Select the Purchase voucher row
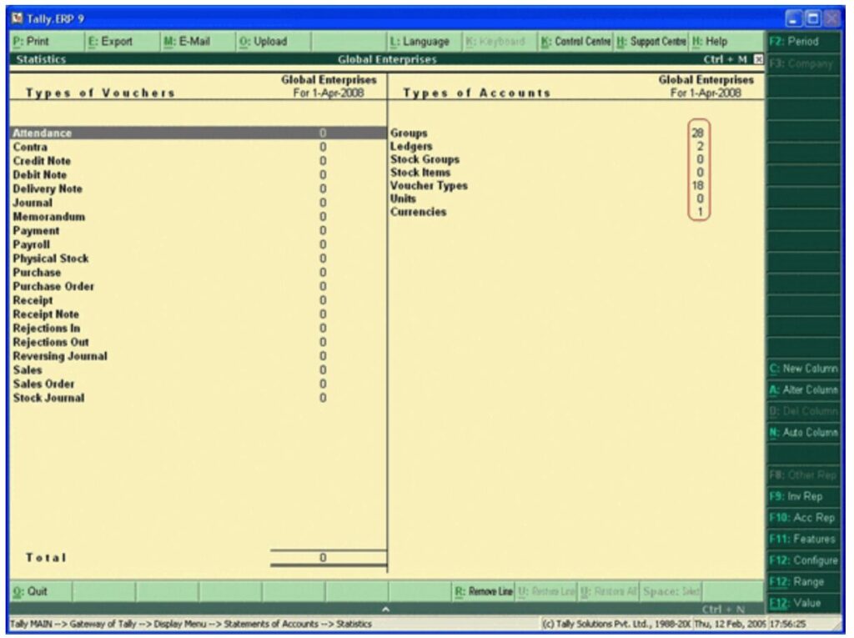The width and height of the screenshot is (854, 638). (x=198, y=273)
